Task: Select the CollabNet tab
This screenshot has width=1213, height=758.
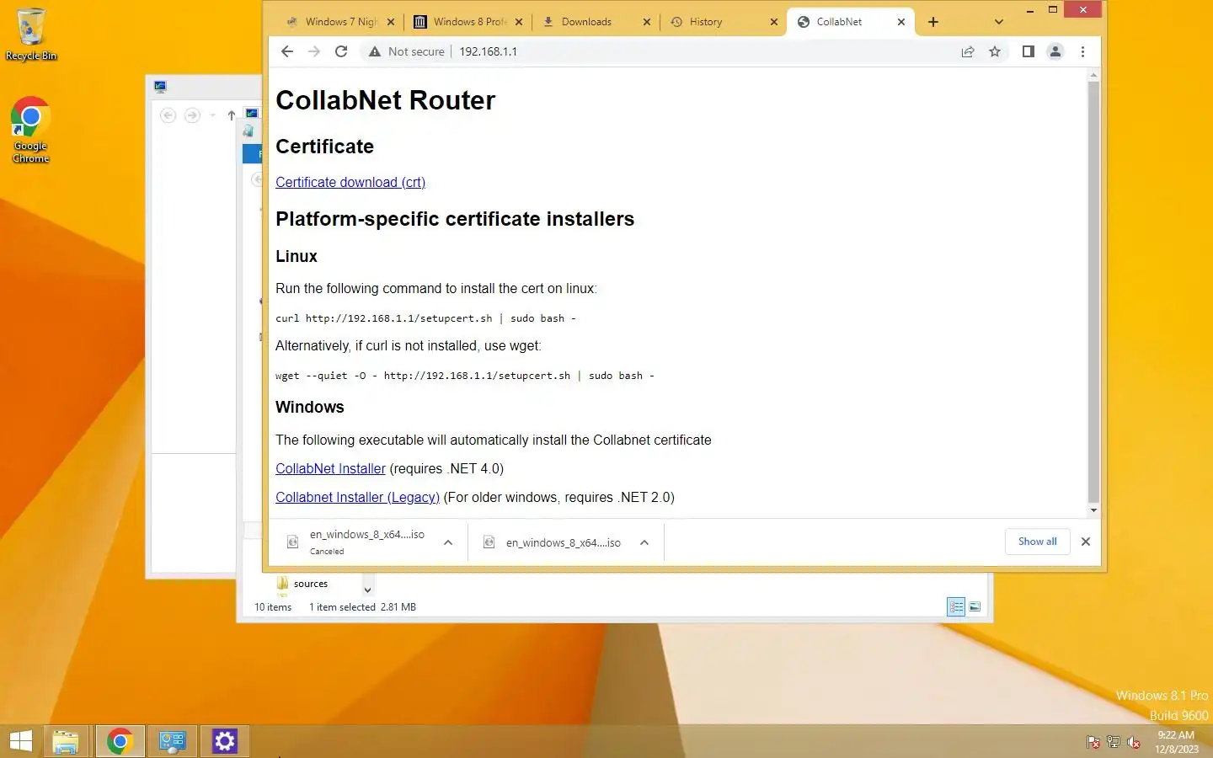Action: pyautogui.click(x=851, y=22)
